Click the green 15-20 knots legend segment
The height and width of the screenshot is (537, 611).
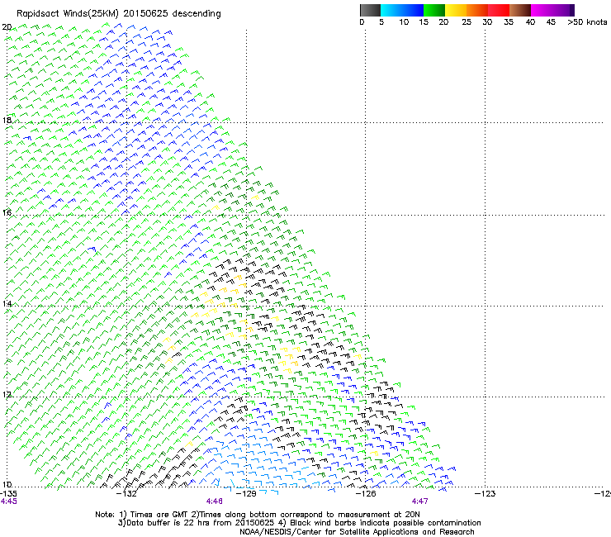434,10
